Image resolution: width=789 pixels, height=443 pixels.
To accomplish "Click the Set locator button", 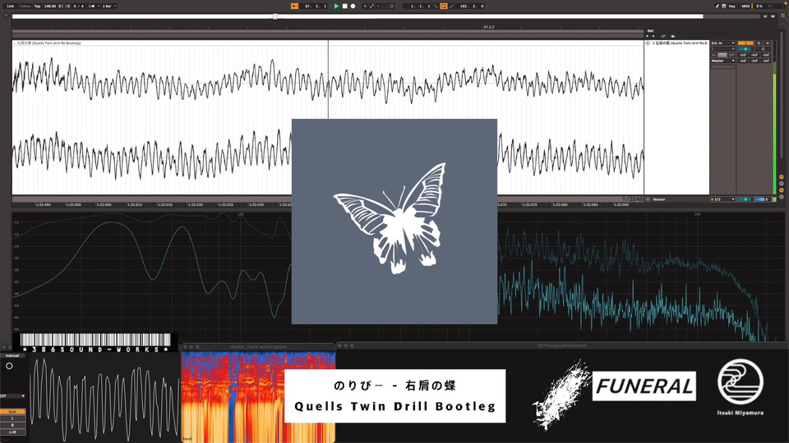I will point(650,31).
